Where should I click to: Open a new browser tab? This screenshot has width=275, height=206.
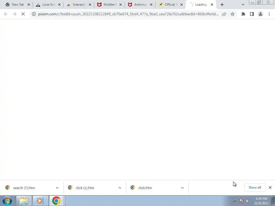click(222, 5)
